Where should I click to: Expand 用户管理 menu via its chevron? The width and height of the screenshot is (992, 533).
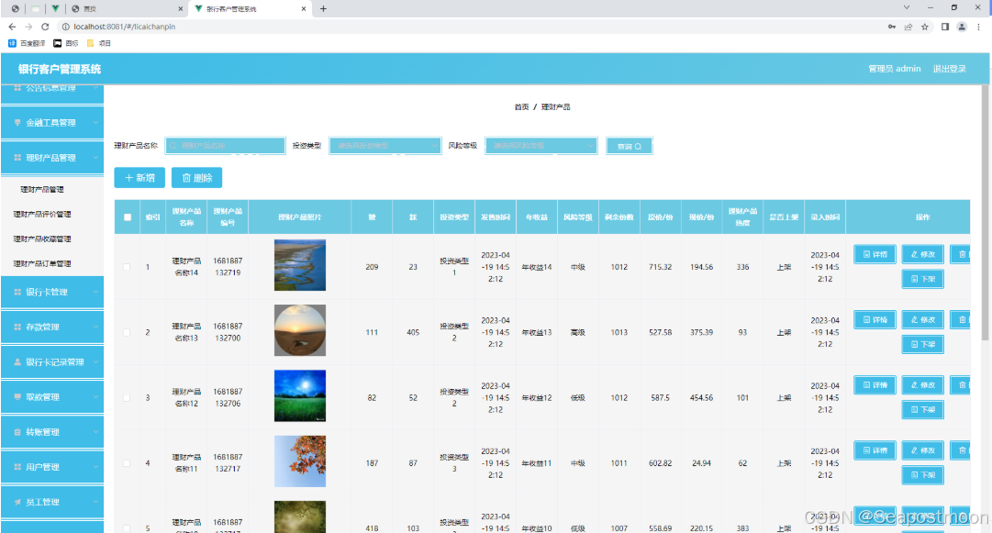tap(95, 467)
